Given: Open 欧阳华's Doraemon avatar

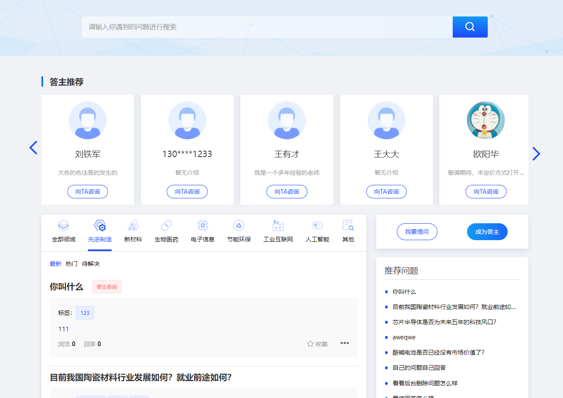Looking at the screenshot, I should (486, 120).
